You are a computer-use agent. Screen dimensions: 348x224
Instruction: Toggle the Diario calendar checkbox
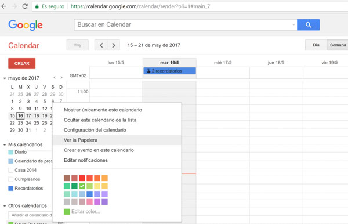(x=10, y=152)
